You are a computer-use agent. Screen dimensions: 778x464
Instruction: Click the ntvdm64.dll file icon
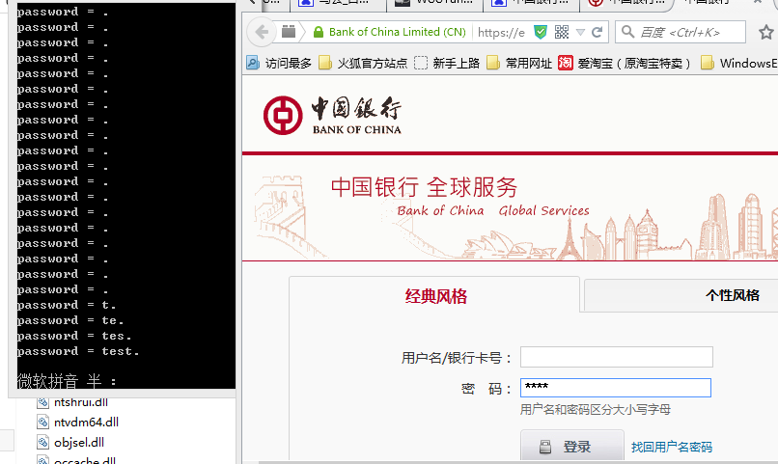(x=43, y=422)
